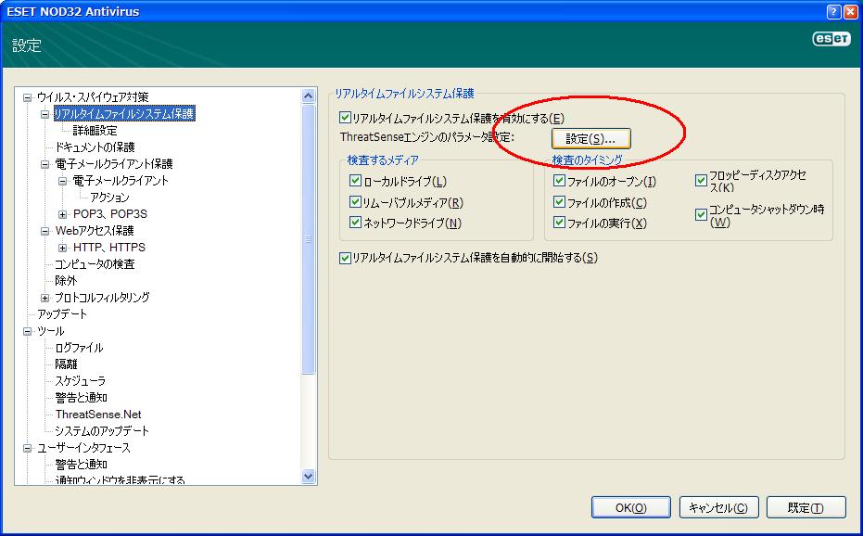
Task: Select 除外 tree item
Action: 66,281
